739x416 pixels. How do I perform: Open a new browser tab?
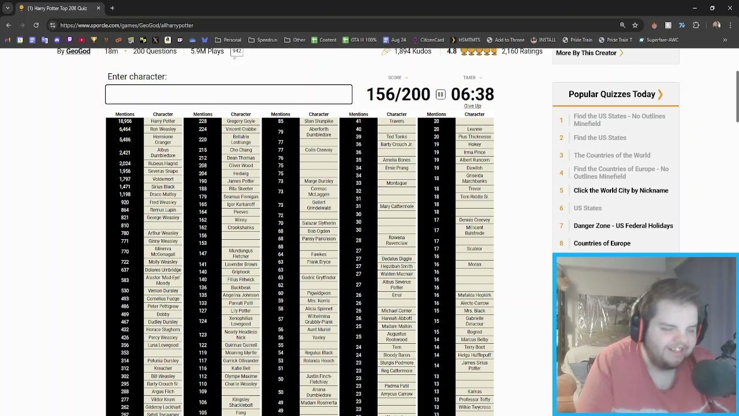pyautogui.click(x=112, y=8)
